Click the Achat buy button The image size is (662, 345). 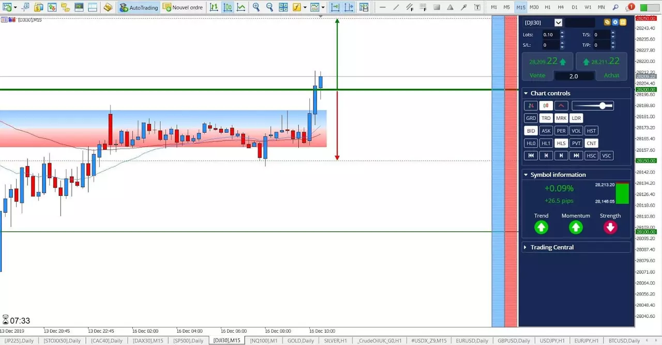(x=611, y=75)
